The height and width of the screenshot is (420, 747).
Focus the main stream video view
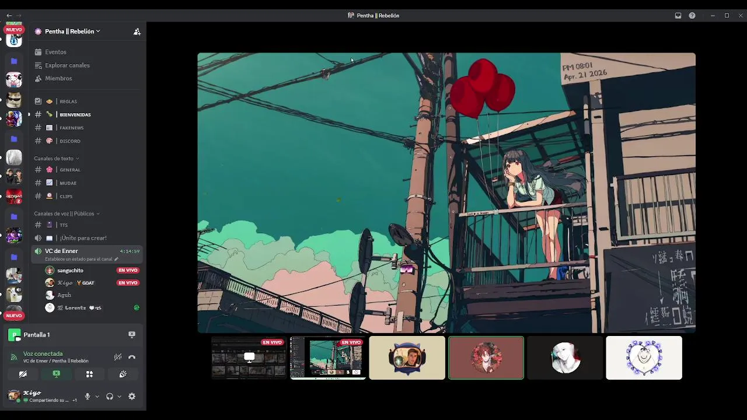(x=446, y=192)
